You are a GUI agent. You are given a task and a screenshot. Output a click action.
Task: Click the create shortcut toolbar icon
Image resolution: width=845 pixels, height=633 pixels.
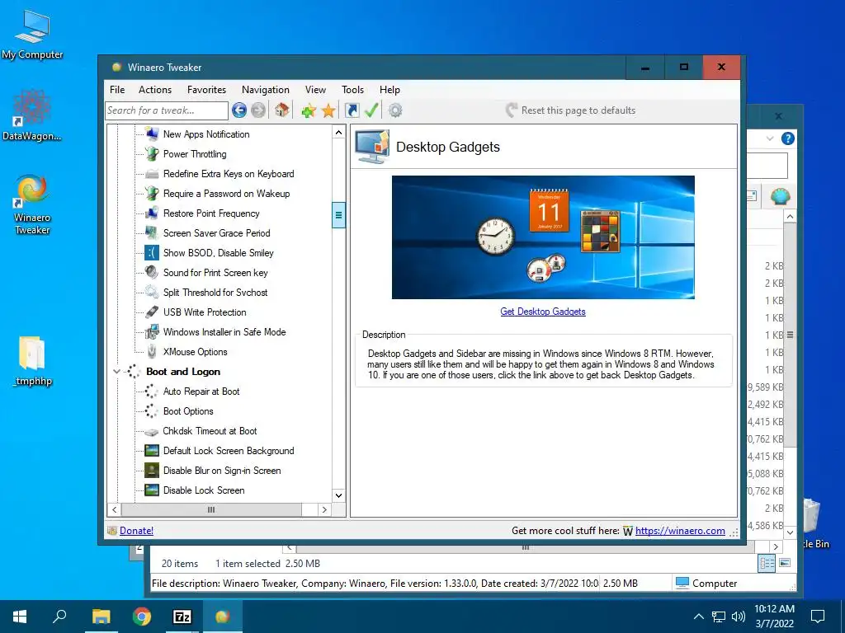point(352,110)
